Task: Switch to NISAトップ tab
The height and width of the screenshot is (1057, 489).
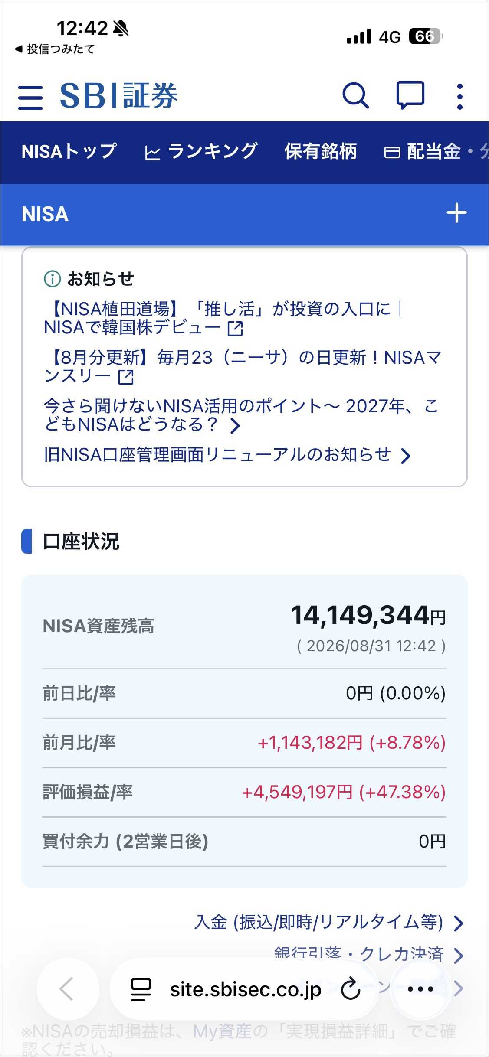Action: tap(69, 151)
